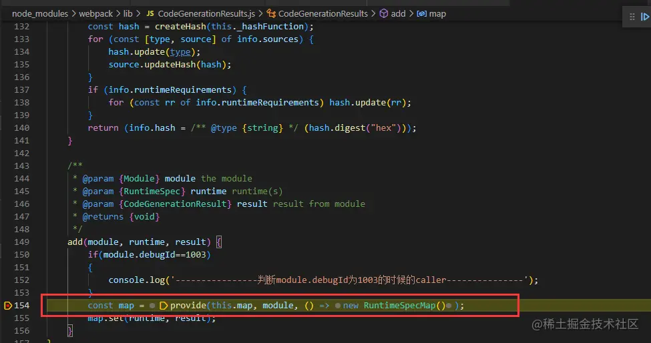Toggle the breakpoint glyph on line 154
651x343 pixels.
pyautogui.click(x=7, y=306)
